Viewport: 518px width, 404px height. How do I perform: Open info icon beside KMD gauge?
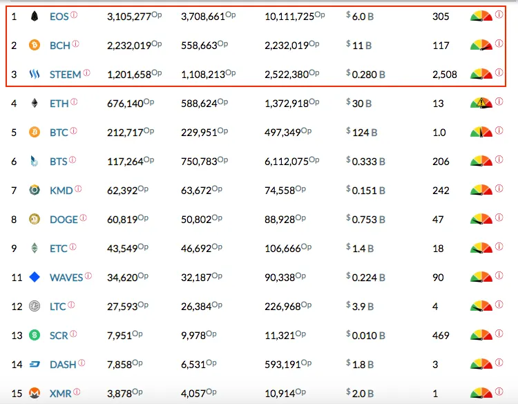(x=499, y=189)
